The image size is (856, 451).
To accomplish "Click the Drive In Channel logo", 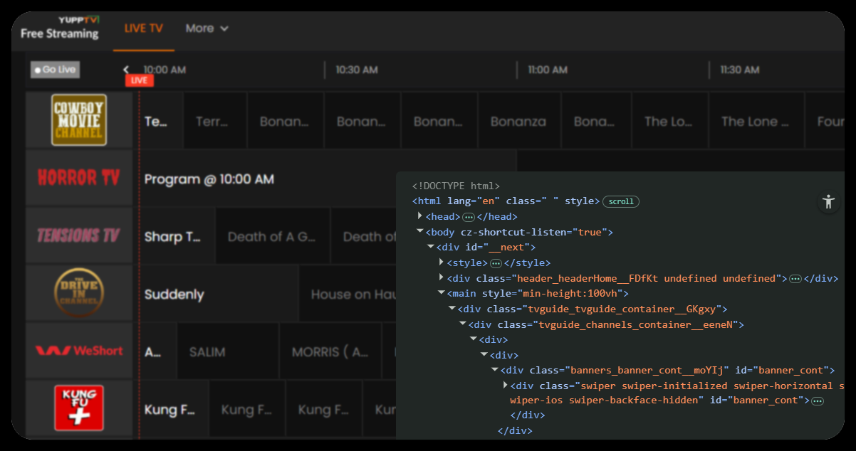I will (79, 293).
